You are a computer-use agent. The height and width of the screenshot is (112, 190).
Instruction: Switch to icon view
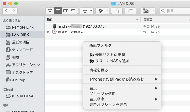[50, 11]
